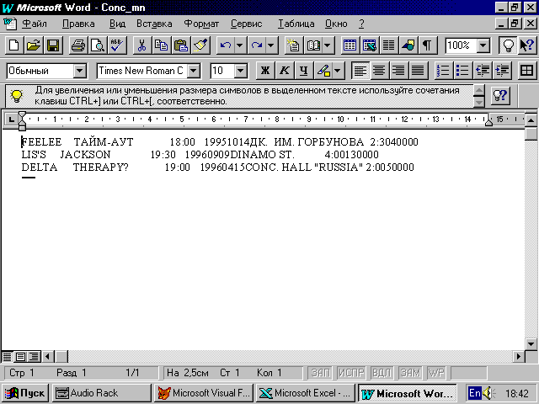Expand the highlight color dropdown arrow

[338, 71]
